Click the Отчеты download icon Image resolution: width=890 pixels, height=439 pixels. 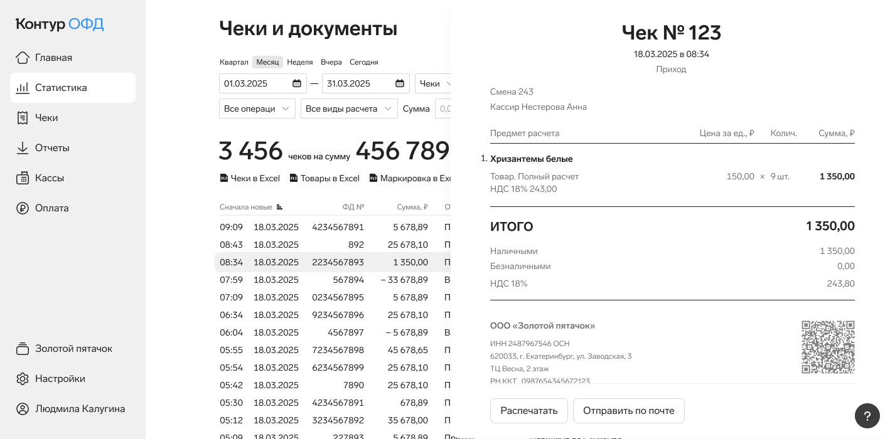coord(23,148)
